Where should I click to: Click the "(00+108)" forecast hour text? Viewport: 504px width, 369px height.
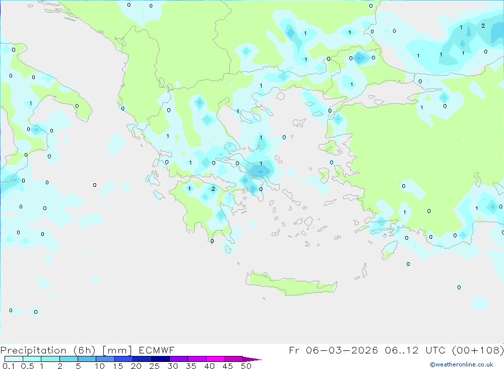478,350
